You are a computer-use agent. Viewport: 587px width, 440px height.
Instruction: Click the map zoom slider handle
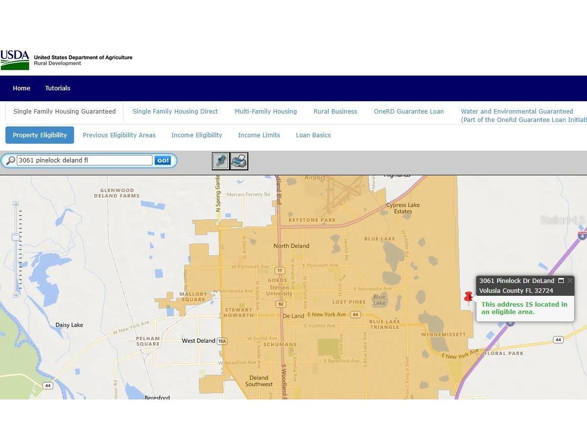click(16, 238)
